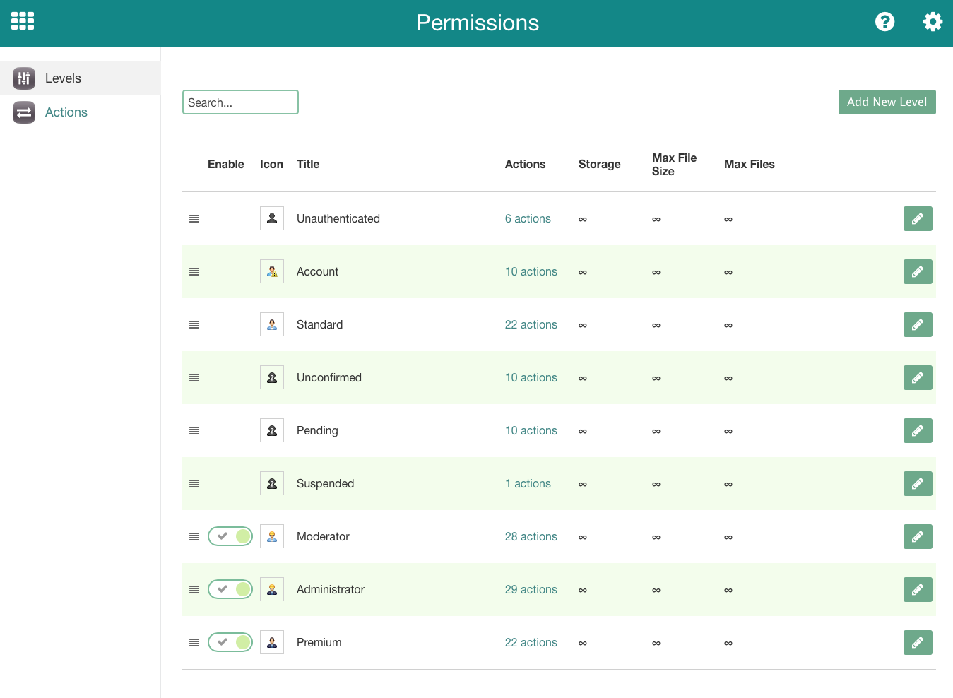Grab the drag handle for Pending row
Screen dimensions: 953x698
(194, 431)
